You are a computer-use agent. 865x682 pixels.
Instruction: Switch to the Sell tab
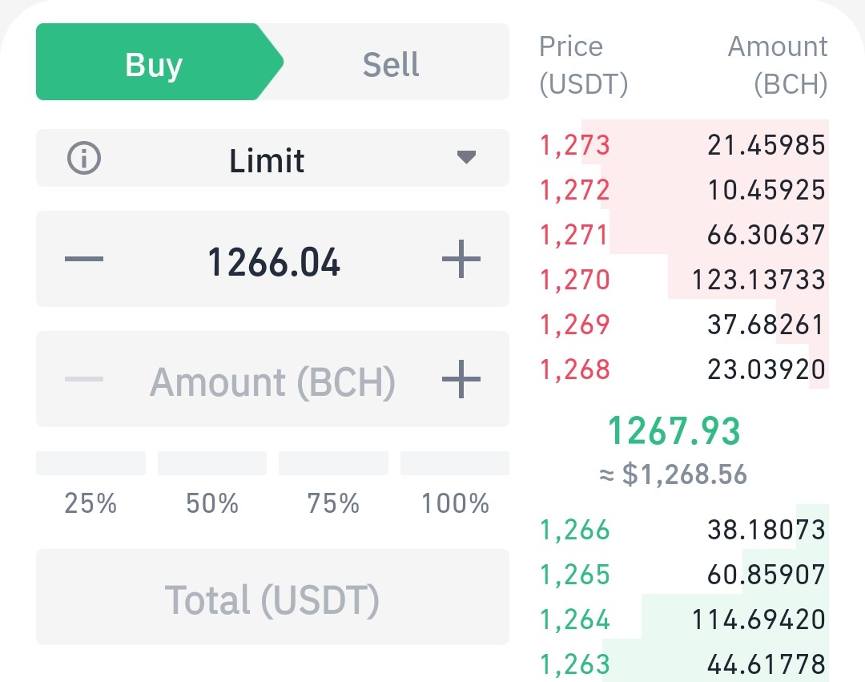click(391, 64)
